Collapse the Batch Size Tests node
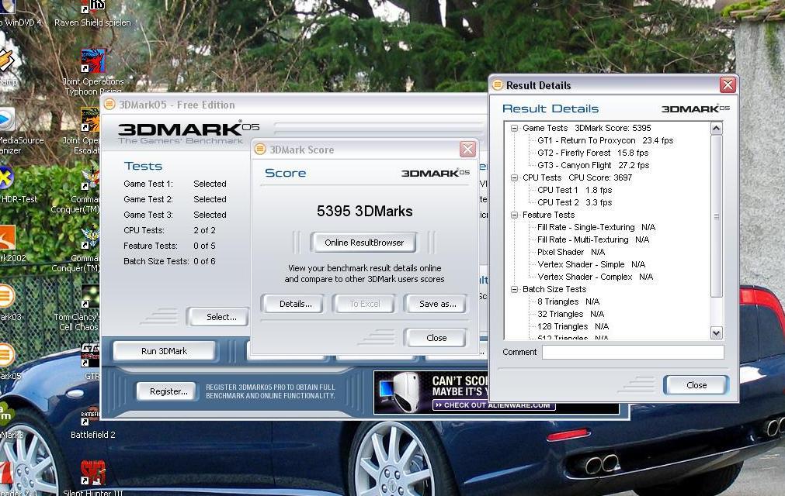 click(514, 289)
